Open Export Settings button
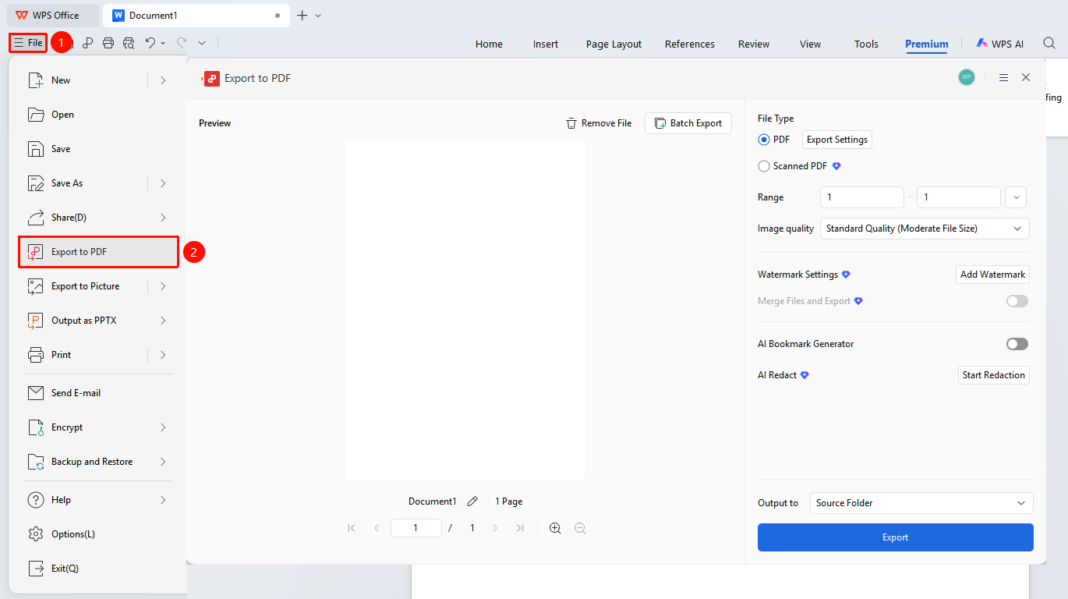Screen dimensions: 1068x599 [x=837, y=140]
